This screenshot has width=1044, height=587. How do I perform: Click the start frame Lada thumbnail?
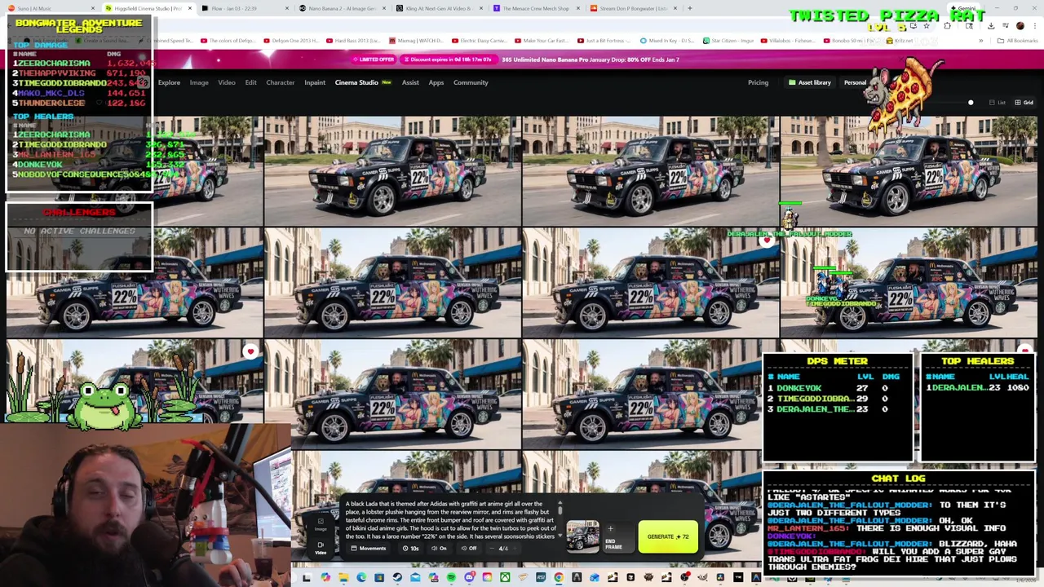pyautogui.click(x=582, y=536)
